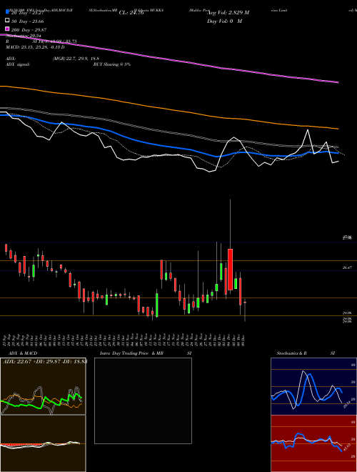
Task: Select the '200 Day - 29.87' legend label
Action: click(x=29, y=30)
